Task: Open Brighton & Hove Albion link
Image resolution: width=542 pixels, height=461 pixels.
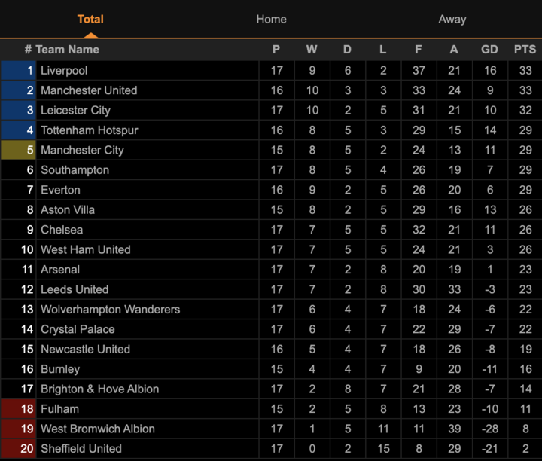Action: (99, 389)
